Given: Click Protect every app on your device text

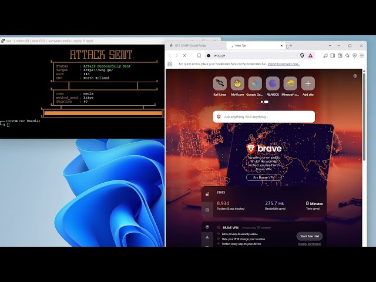Looking at the screenshot, I should (x=241, y=244).
